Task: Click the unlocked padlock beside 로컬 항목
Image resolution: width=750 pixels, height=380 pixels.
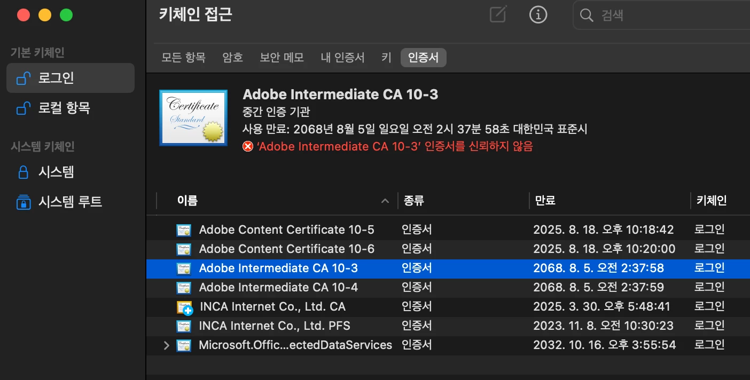Action: click(23, 108)
